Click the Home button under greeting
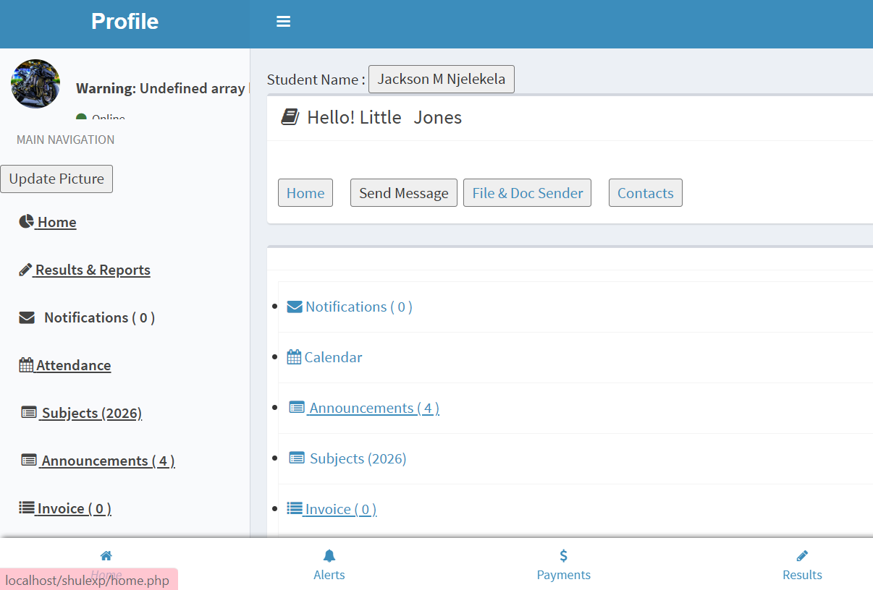873x590 pixels. pyautogui.click(x=305, y=193)
